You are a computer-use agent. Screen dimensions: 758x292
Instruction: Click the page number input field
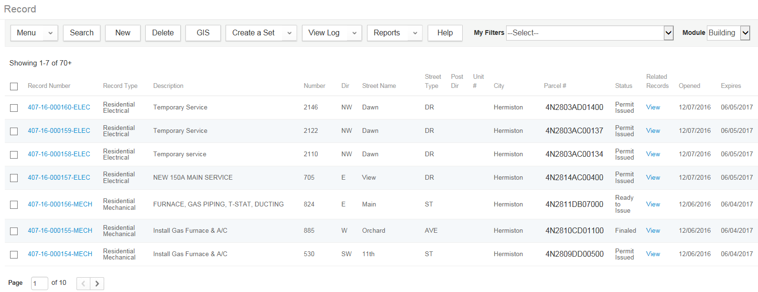click(39, 283)
